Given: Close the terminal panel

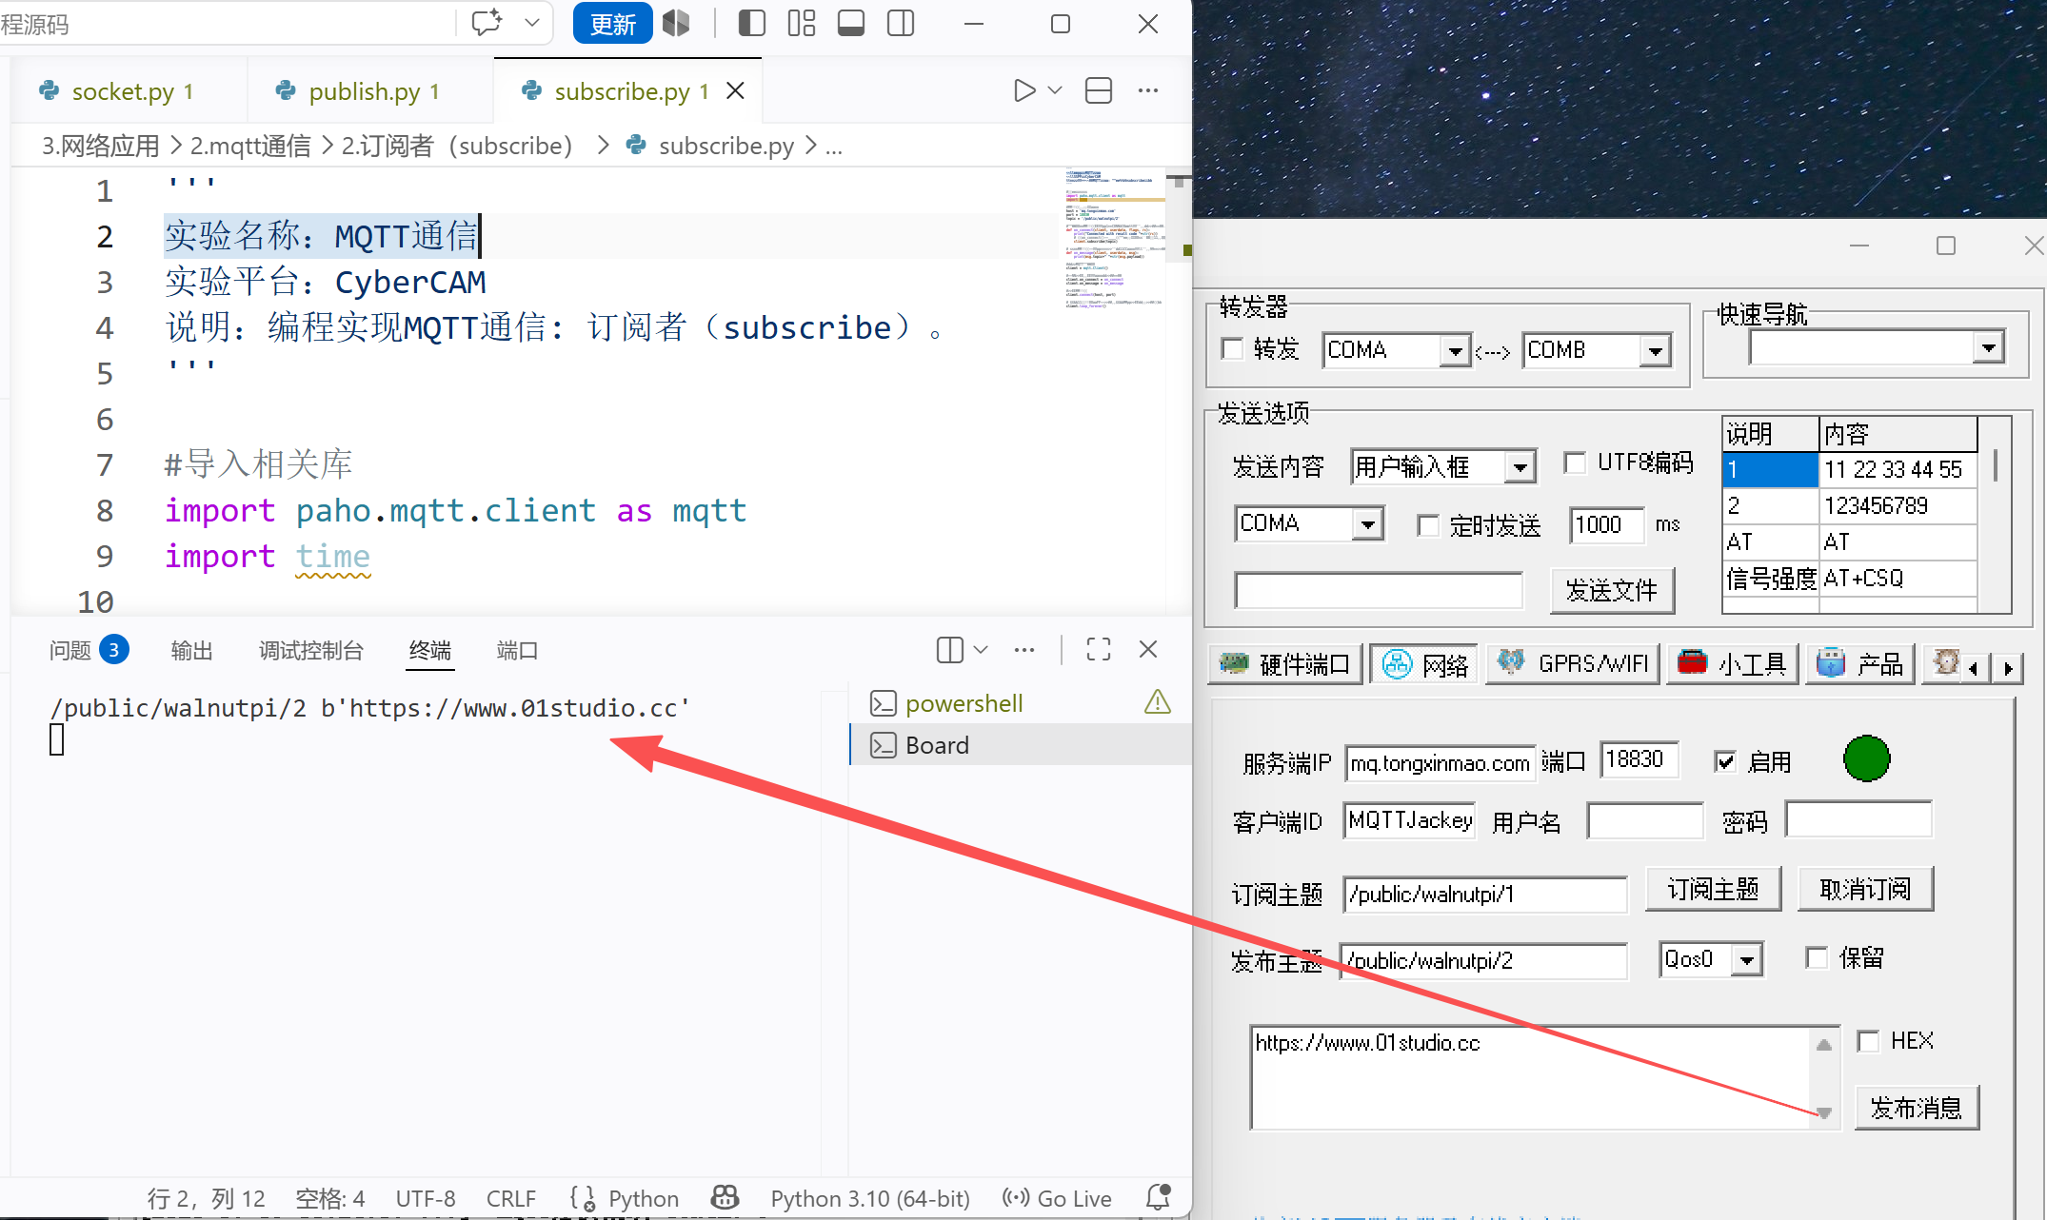Looking at the screenshot, I should (x=1148, y=650).
